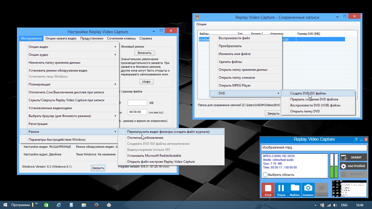The width and height of the screenshot is (372, 209).
Task: Click the 08:00:00 time limit field
Action: click(137, 112)
